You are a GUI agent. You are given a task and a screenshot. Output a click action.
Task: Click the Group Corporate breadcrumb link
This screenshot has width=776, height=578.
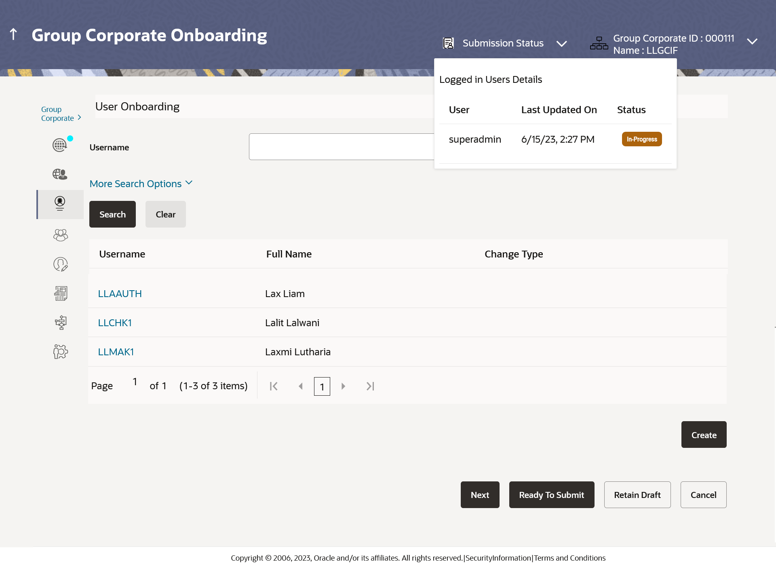[57, 114]
